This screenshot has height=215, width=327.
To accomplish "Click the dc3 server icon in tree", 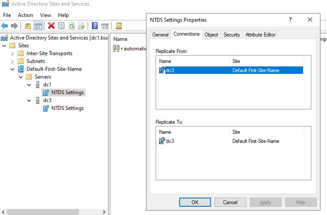I will (37, 100).
